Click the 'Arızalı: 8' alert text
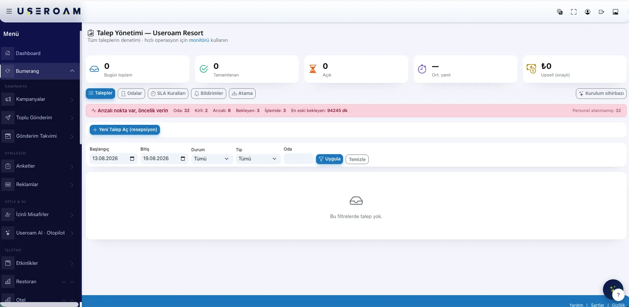 (222, 111)
